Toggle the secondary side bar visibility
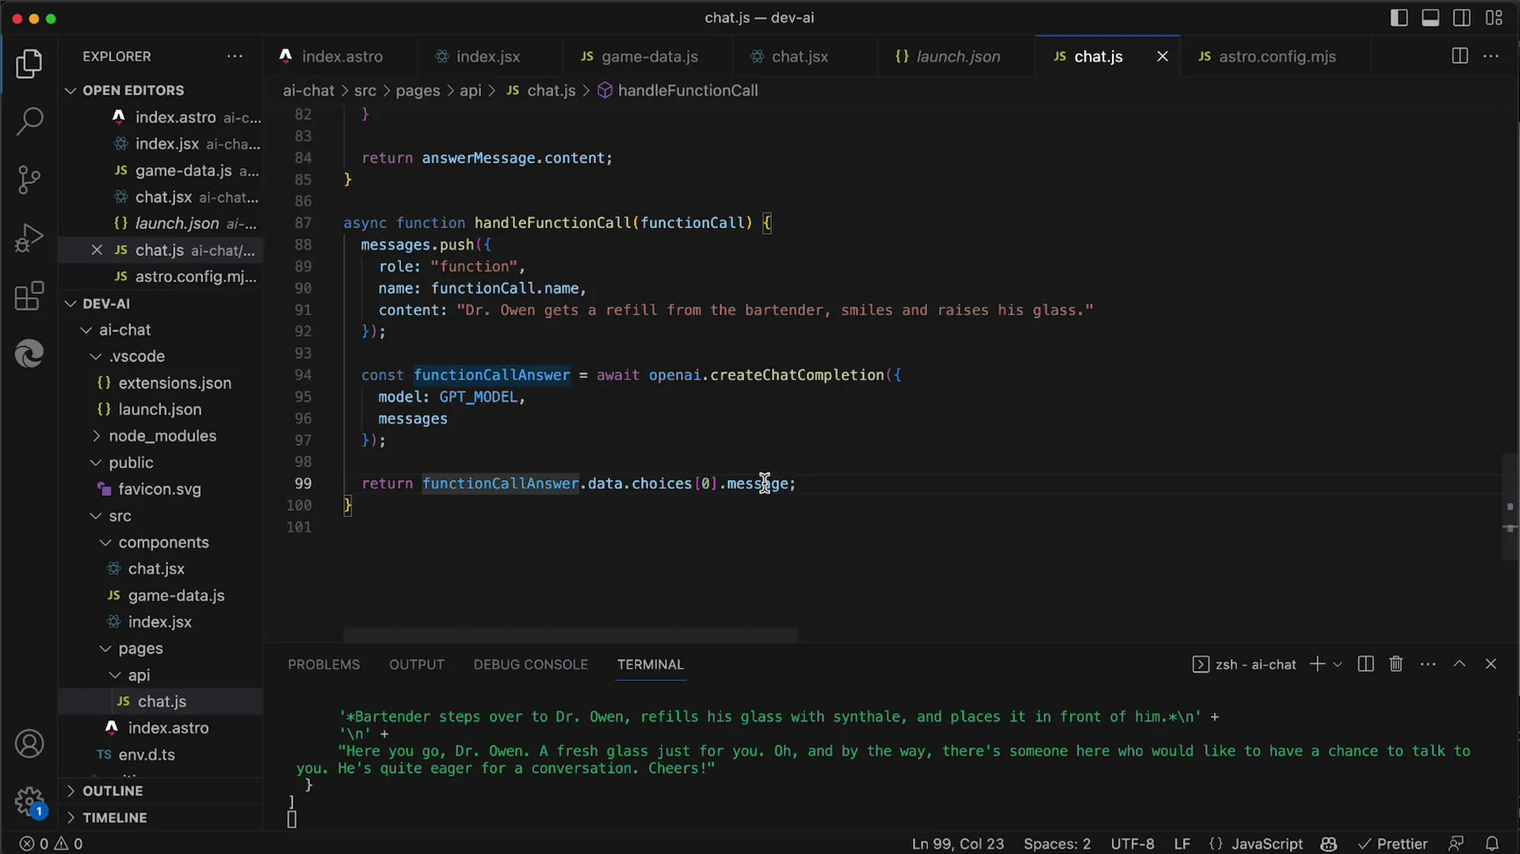The image size is (1520, 854). pyautogui.click(x=1461, y=17)
